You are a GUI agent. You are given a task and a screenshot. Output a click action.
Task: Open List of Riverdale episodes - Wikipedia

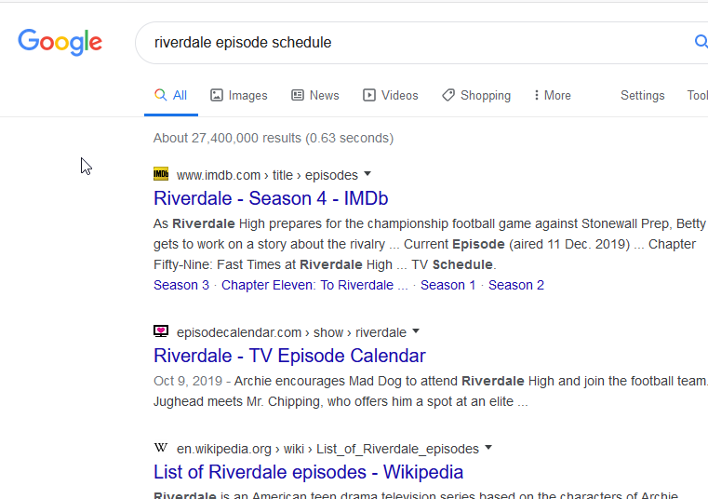308,472
